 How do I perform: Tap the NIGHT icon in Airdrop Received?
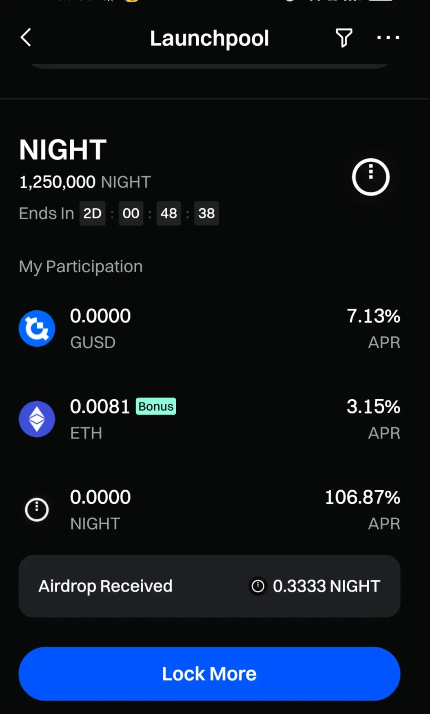tap(258, 586)
